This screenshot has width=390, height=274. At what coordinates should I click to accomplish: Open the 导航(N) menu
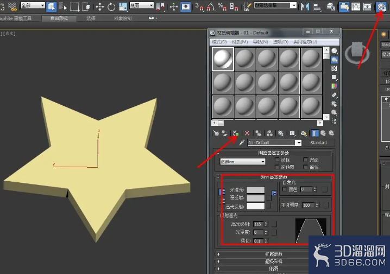260,42
